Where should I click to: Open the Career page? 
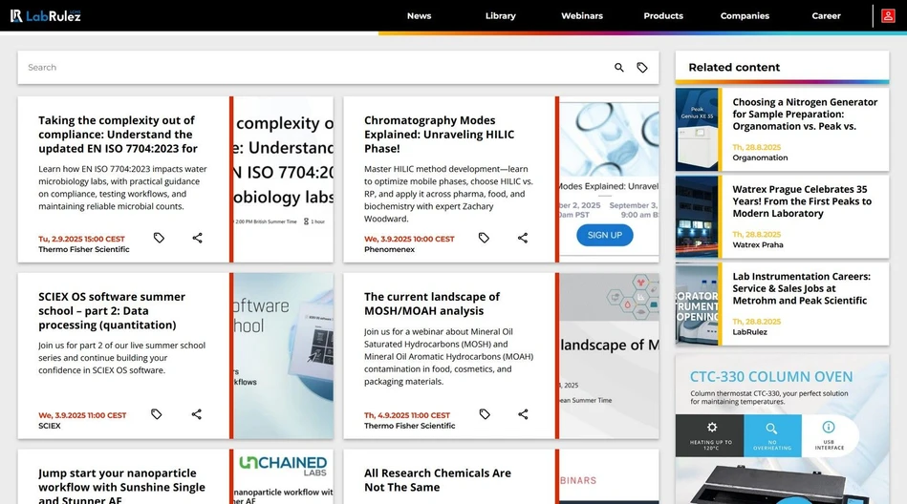point(826,15)
